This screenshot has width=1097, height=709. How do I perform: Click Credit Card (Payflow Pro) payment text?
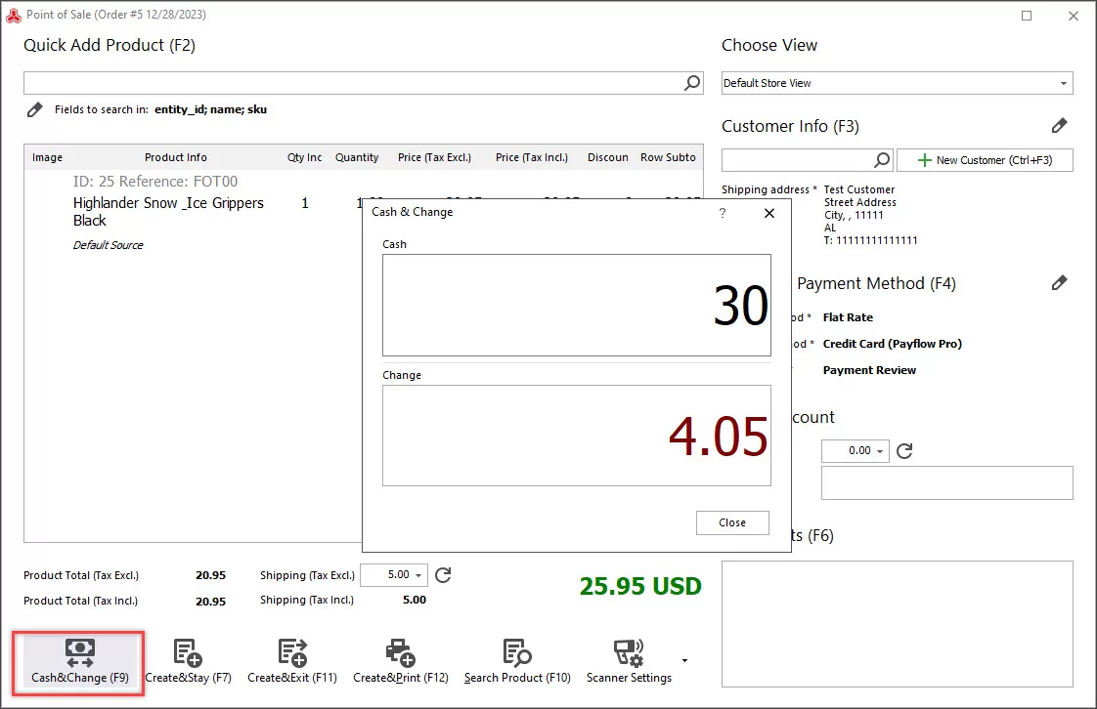892,344
